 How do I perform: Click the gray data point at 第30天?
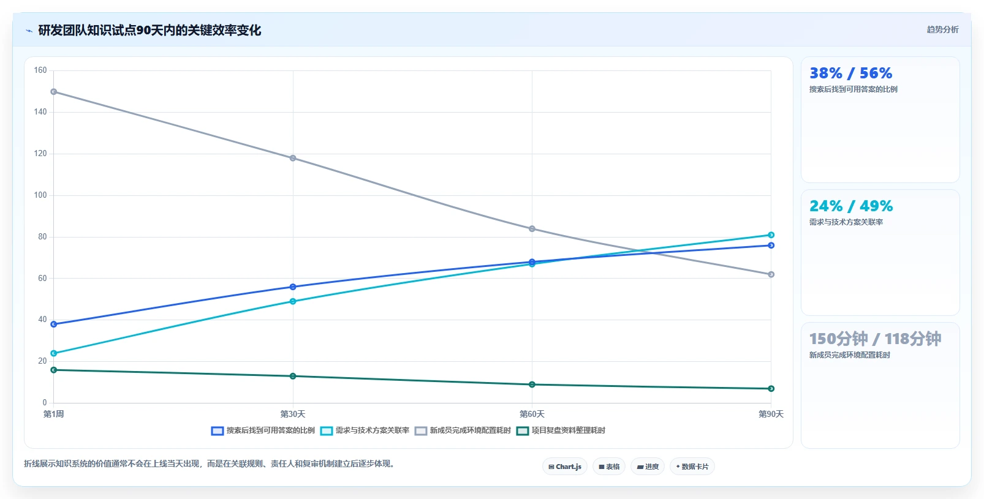pos(293,158)
